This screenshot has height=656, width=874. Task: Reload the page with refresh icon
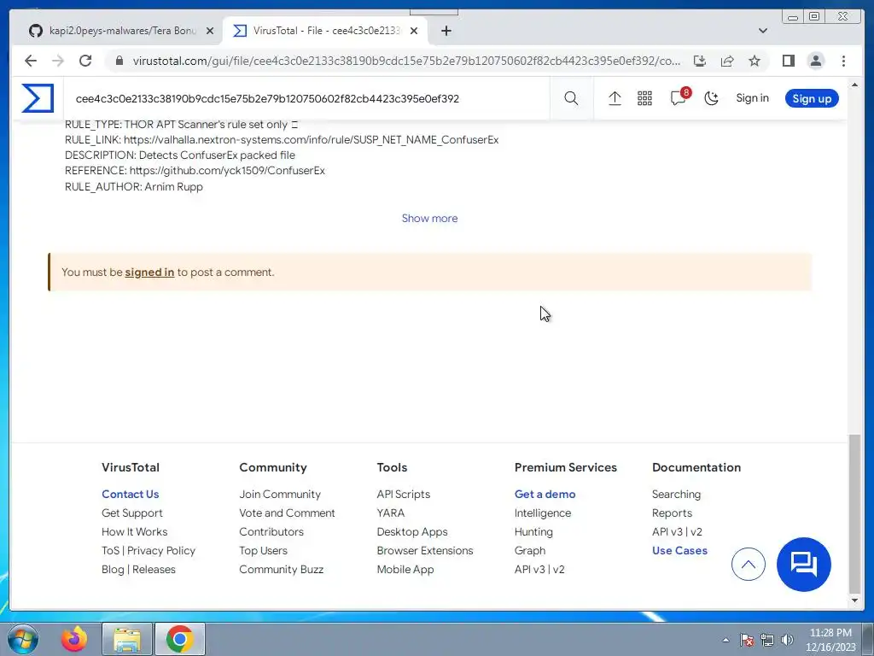click(85, 61)
